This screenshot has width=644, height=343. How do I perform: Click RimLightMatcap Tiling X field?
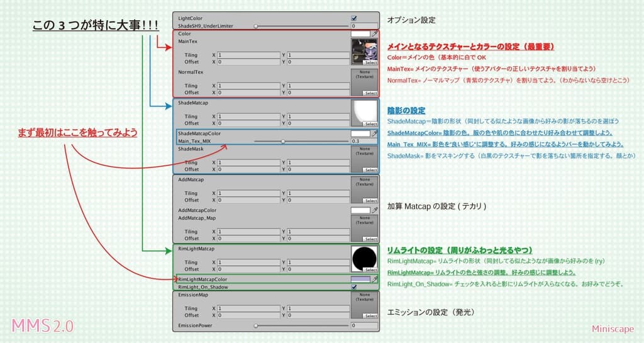tap(248, 262)
